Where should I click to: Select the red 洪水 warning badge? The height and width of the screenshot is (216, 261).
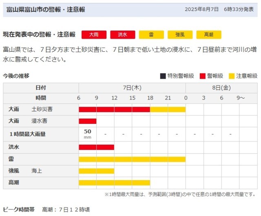(x=122, y=35)
